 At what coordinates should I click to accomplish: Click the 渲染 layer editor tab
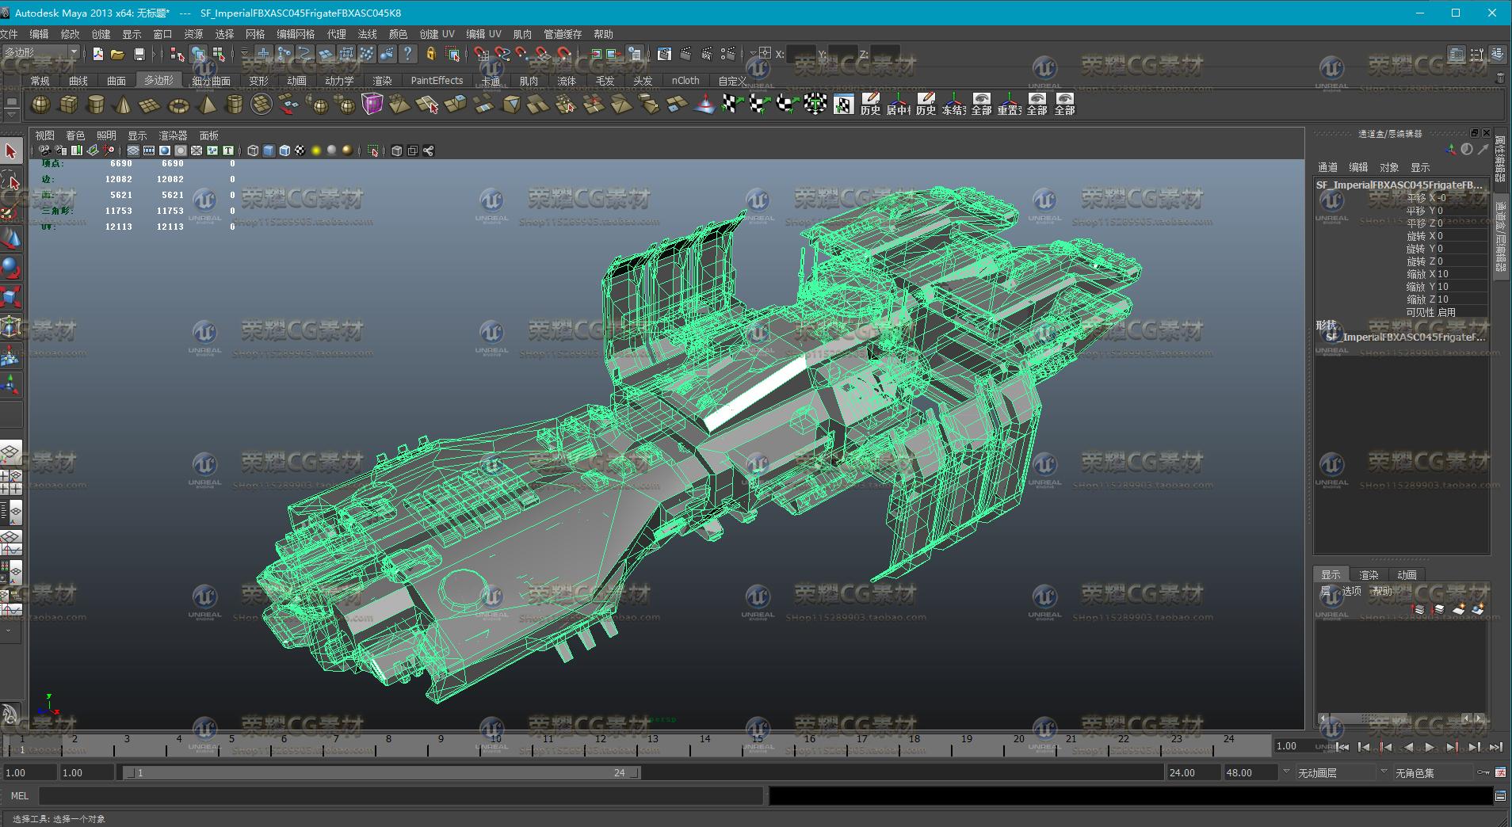point(1369,574)
